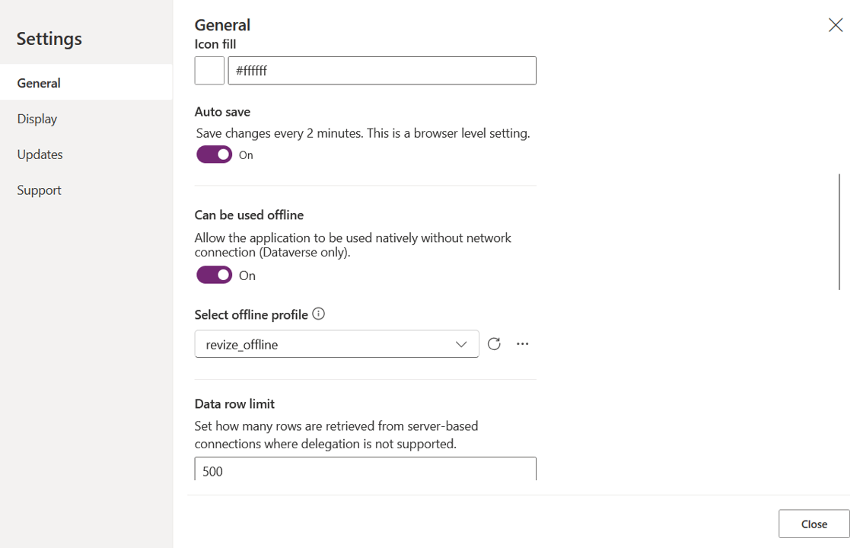Focus the Data row limit input box

[365, 470]
